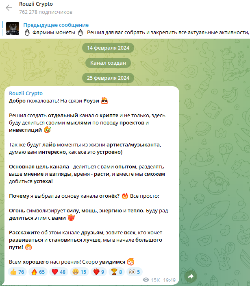Open channel info via Rouzii Crypto header title
The image size is (250, 286).
tap(36, 4)
